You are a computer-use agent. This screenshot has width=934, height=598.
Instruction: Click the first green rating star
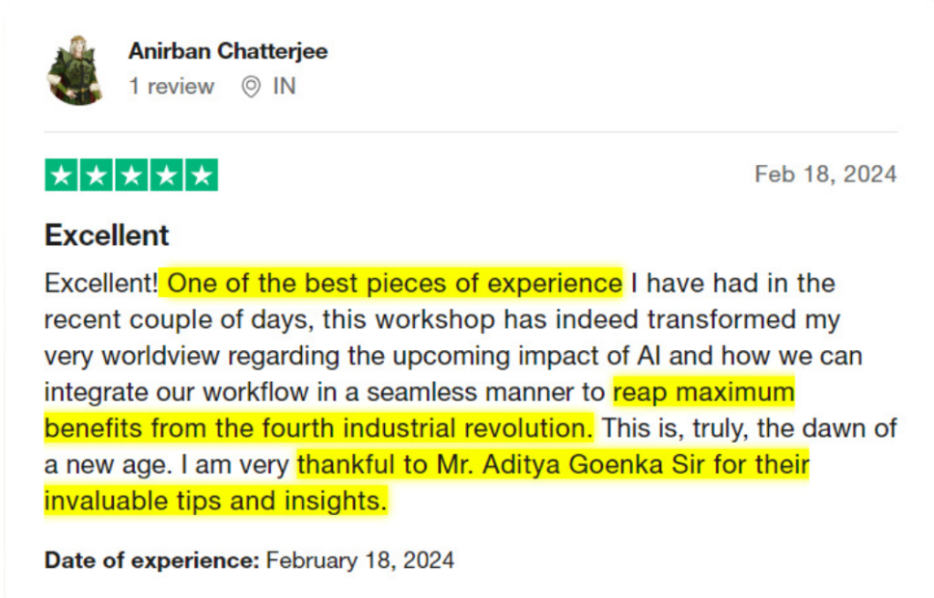(62, 175)
